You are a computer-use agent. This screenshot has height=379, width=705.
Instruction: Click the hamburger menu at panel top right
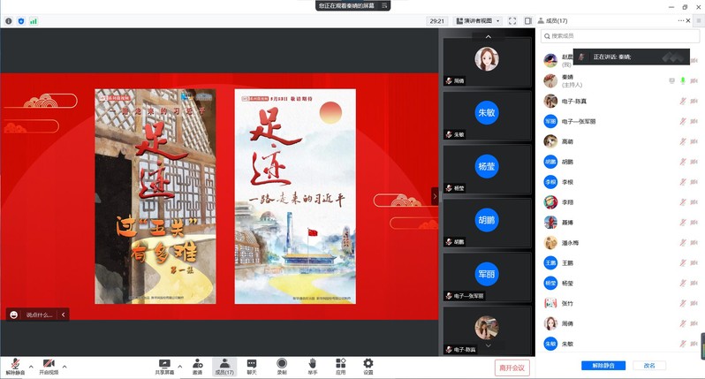tap(699, 20)
